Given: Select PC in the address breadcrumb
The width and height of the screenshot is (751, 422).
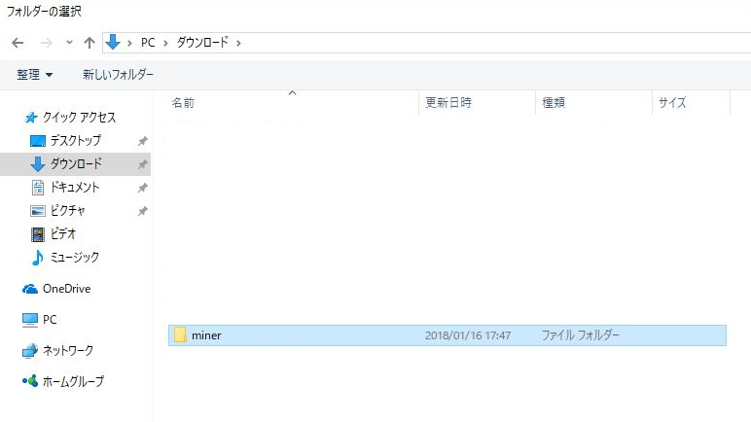Looking at the screenshot, I should coord(148,43).
